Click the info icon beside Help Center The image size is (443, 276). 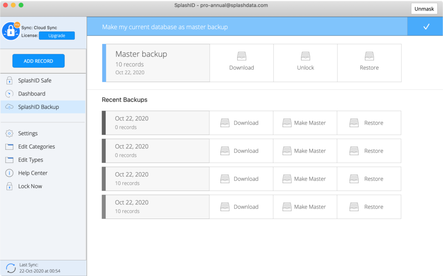click(x=9, y=173)
